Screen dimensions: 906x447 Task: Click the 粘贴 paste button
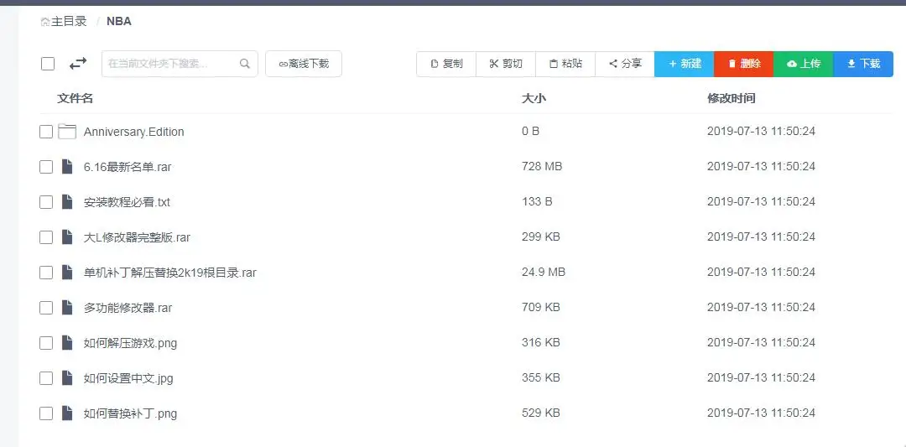click(565, 64)
